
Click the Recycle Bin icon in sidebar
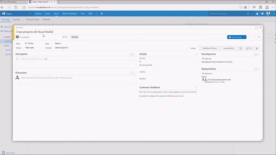3,153
